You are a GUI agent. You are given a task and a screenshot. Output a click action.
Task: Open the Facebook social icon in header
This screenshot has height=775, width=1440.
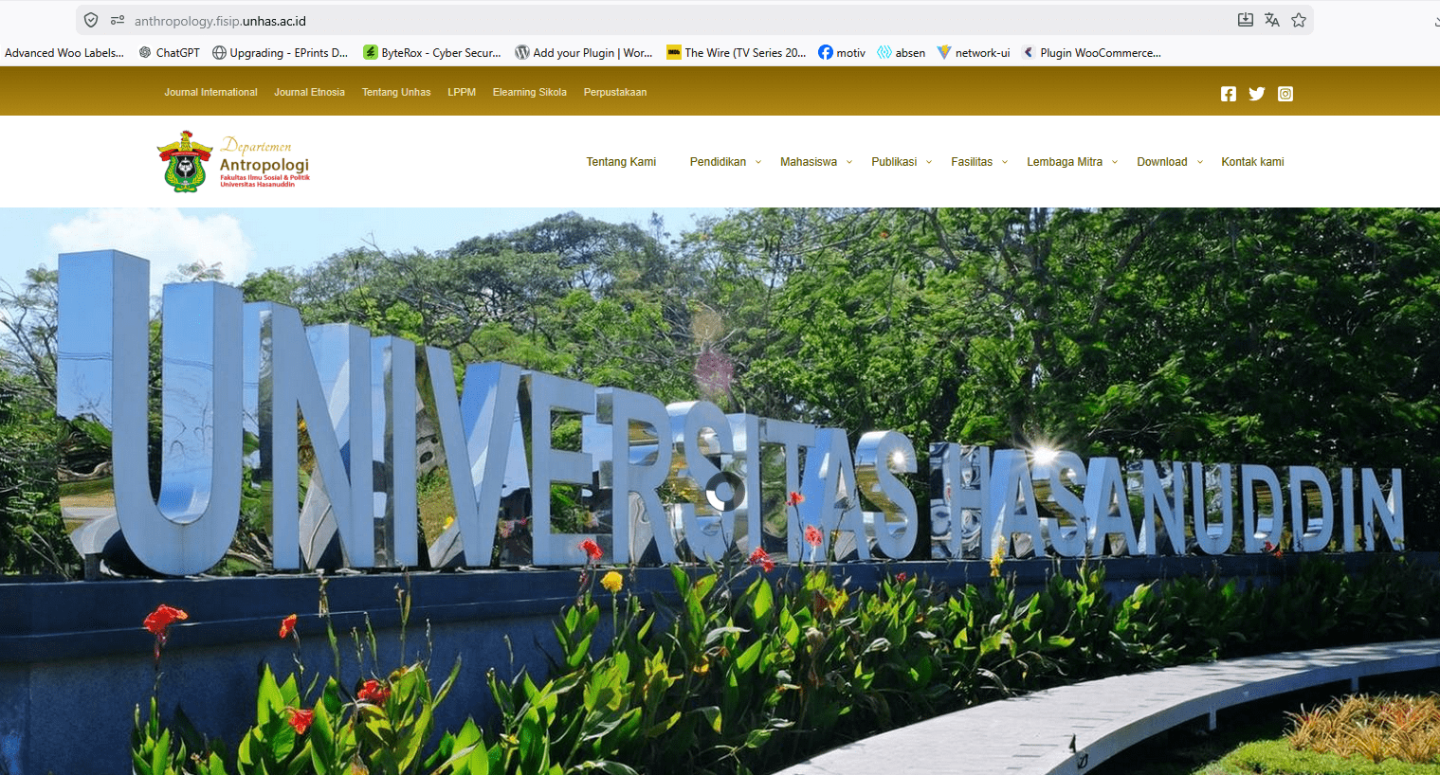click(x=1228, y=94)
